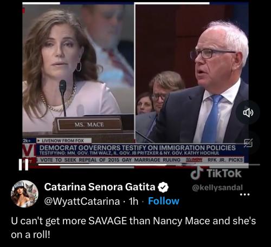Click the Democrat Governors Testify headline banner
271x247 pixels.
click(x=138, y=149)
